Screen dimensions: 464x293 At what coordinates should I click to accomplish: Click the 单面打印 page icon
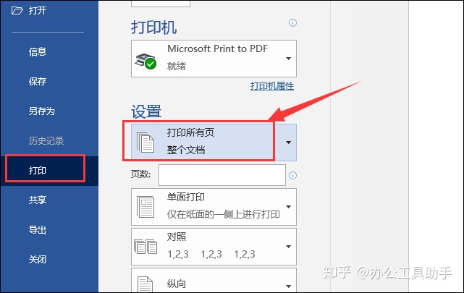[145, 207]
